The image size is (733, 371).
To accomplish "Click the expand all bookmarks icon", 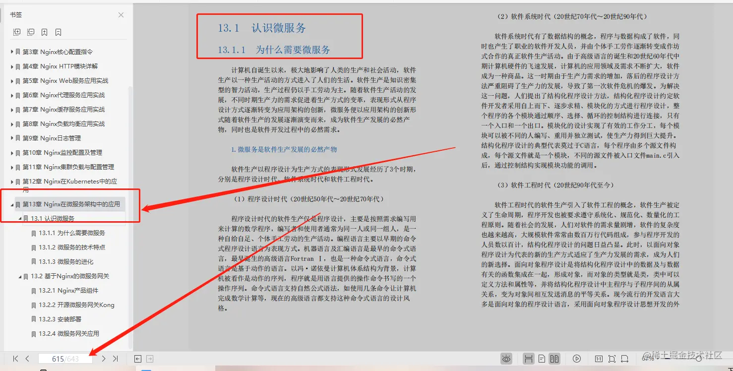I will coord(17,32).
